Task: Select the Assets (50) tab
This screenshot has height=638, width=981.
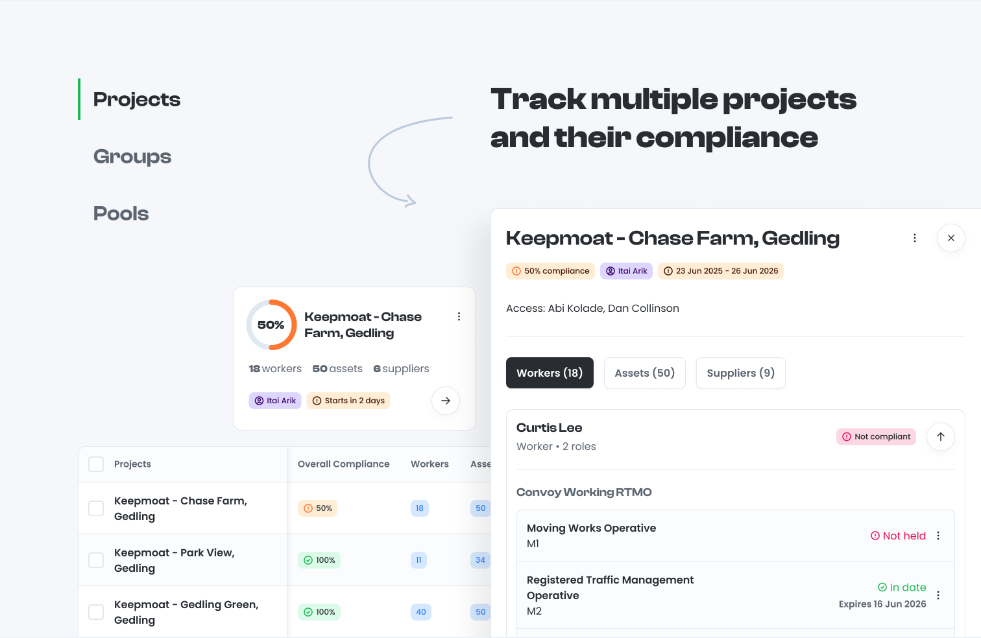Action: [645, 373]
